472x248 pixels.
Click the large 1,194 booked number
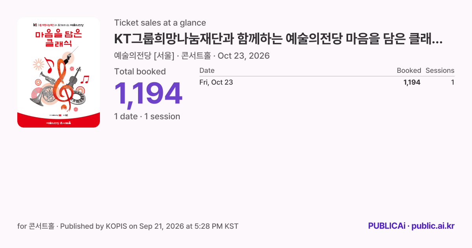click(x=148, y=94)
